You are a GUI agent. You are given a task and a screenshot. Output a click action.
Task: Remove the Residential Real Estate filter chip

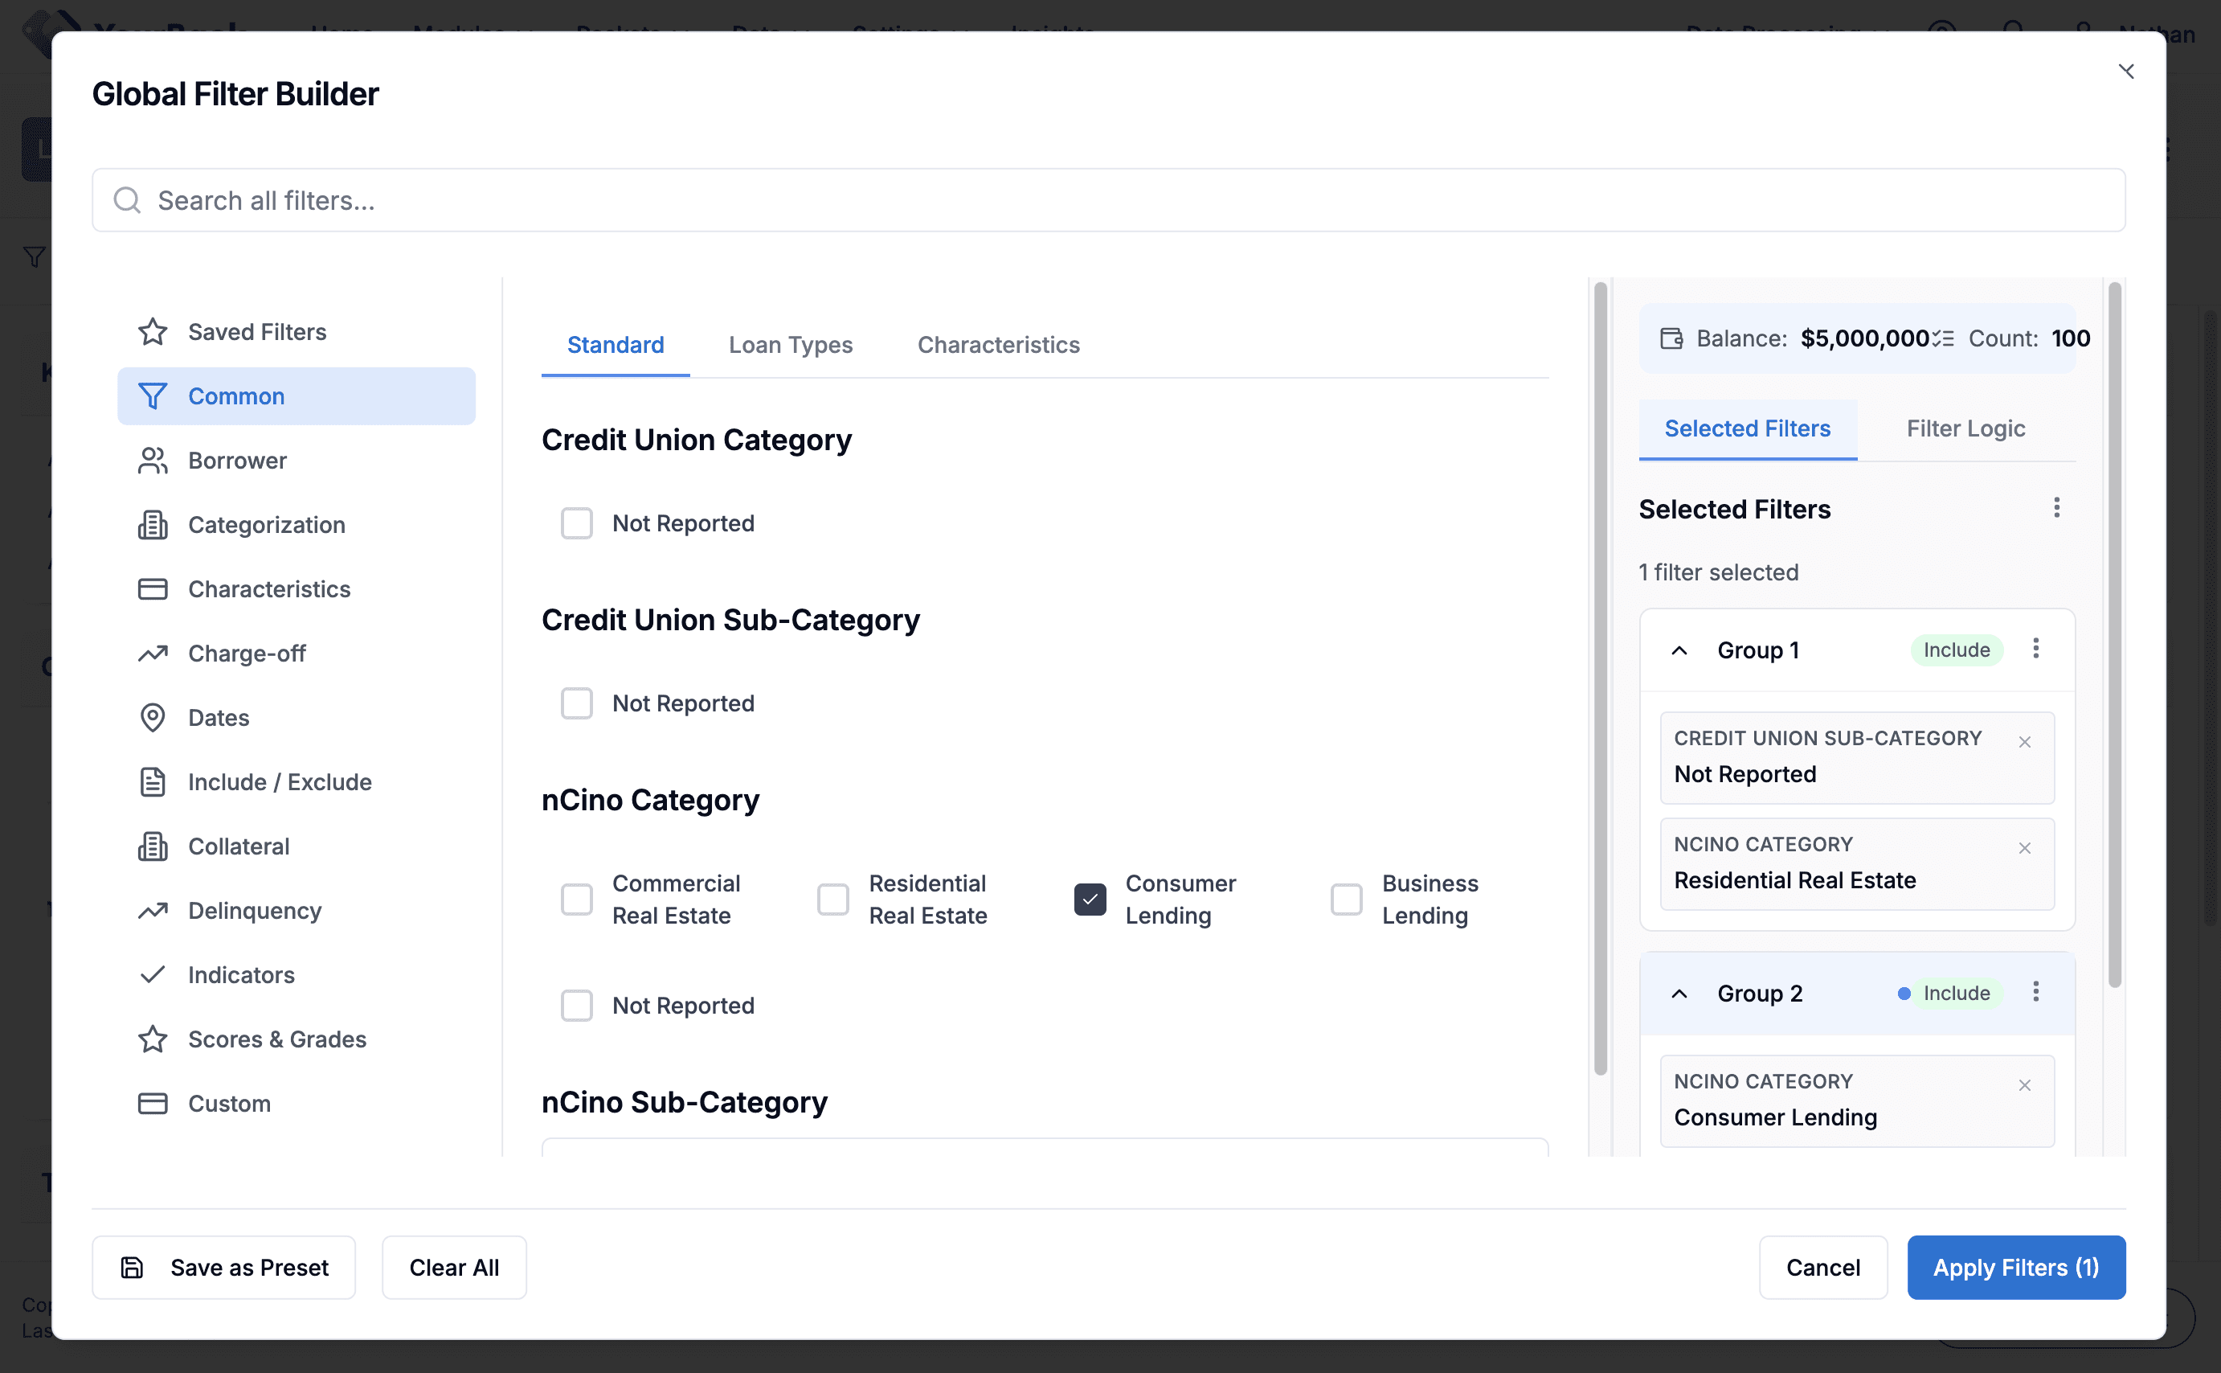tap(2024, 848)
